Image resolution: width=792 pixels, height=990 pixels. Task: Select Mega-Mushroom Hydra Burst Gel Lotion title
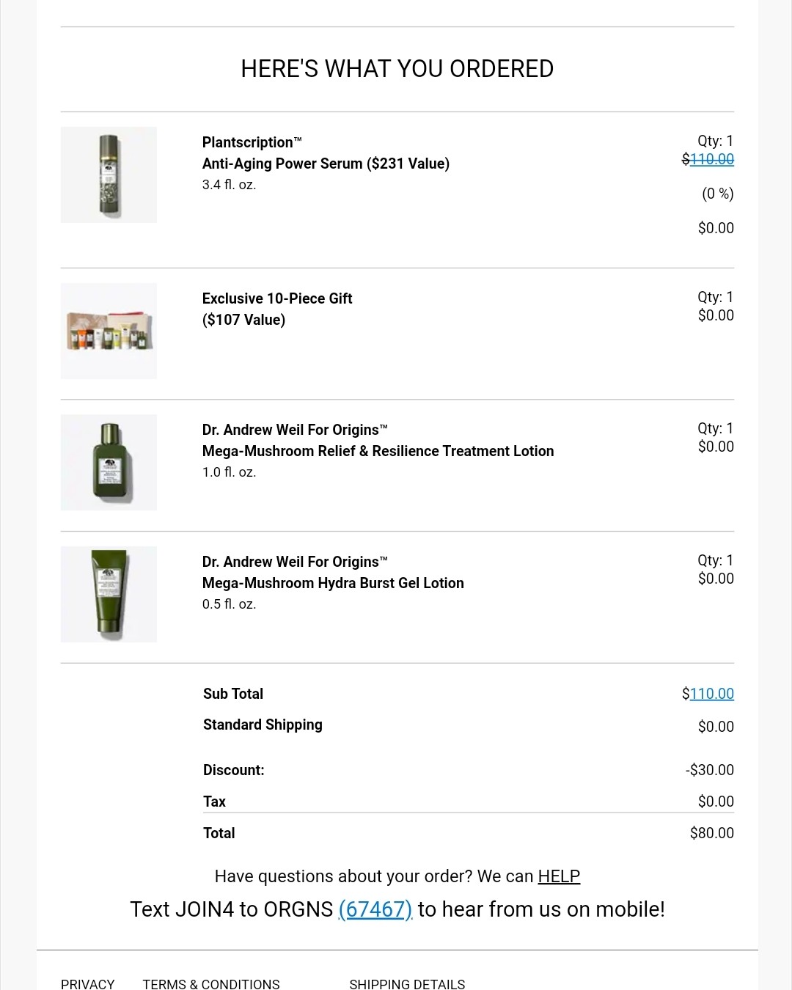pos(333,583)
